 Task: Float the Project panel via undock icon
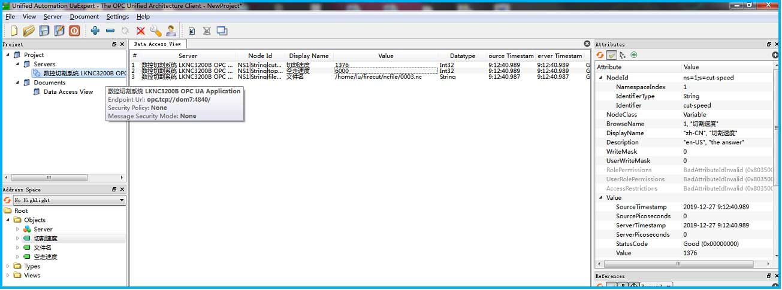click(114, 44)
